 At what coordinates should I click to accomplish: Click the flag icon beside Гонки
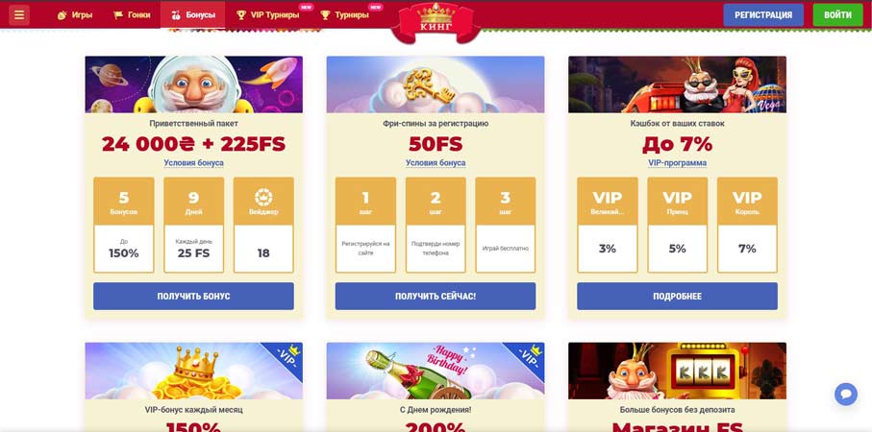(x=118, y=15)
